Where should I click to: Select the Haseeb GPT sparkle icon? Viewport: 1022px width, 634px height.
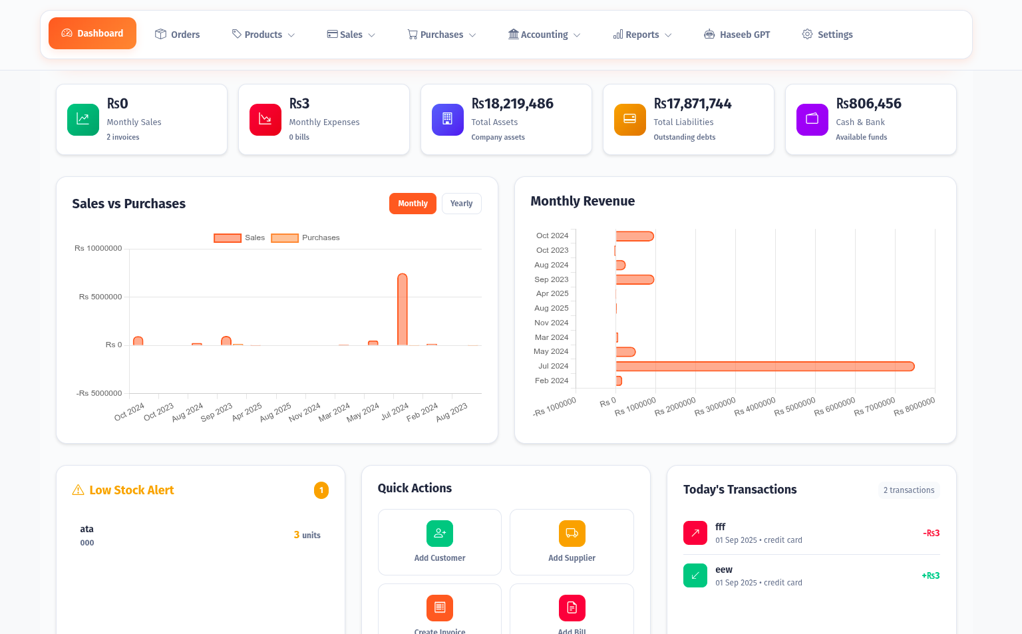[709, 34]
